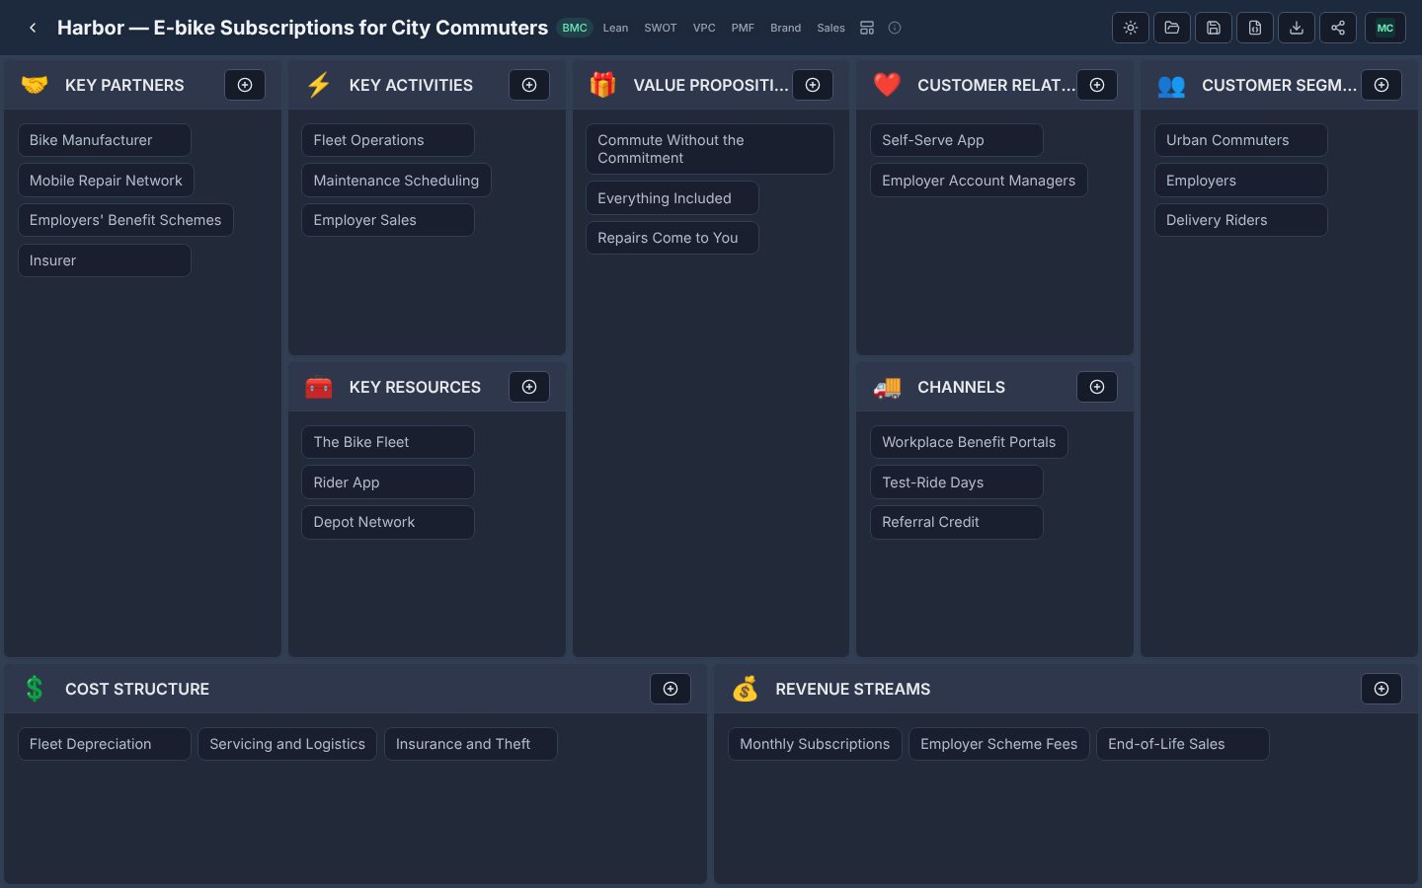This screenshot has width=1422, height=888.
Task: Export canvas as JSON file icon
Action: click(1255, 28)
